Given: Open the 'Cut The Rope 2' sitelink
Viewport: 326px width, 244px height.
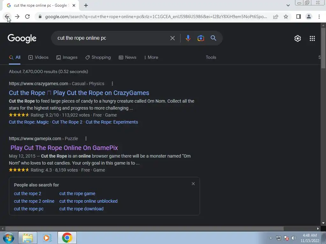Looking at the screenshot, I should click(67, 122).
